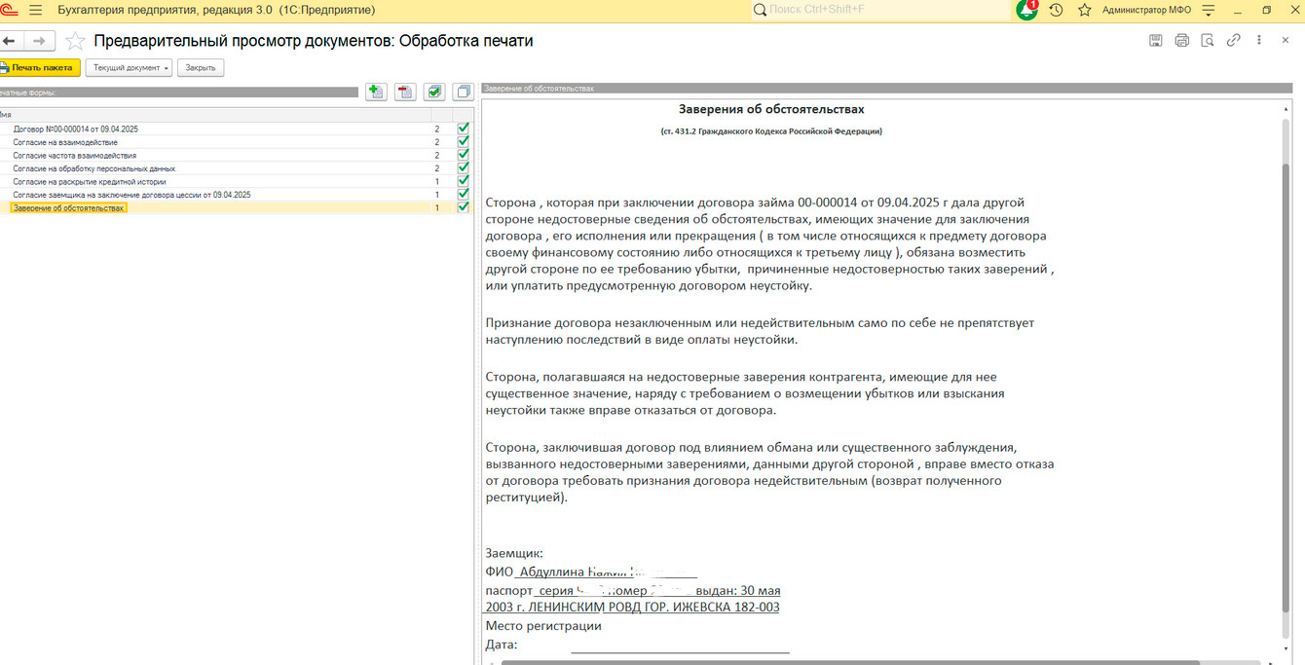The height and width of the screenshot is (665, 1305).
Task: Open the 1C main menu hamburger icon
Action: (36, 10)
